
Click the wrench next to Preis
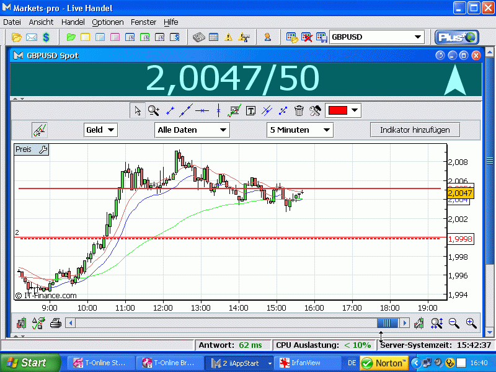pos(42,149)
